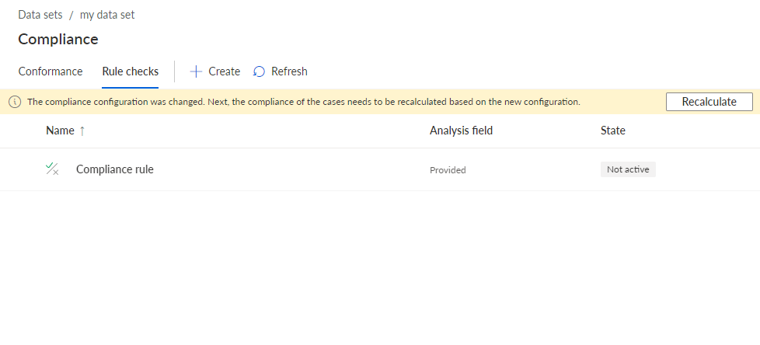
Task: Go to Data sets via the breadcrumb
Action: pyautogui.click(x=40, y=15)
